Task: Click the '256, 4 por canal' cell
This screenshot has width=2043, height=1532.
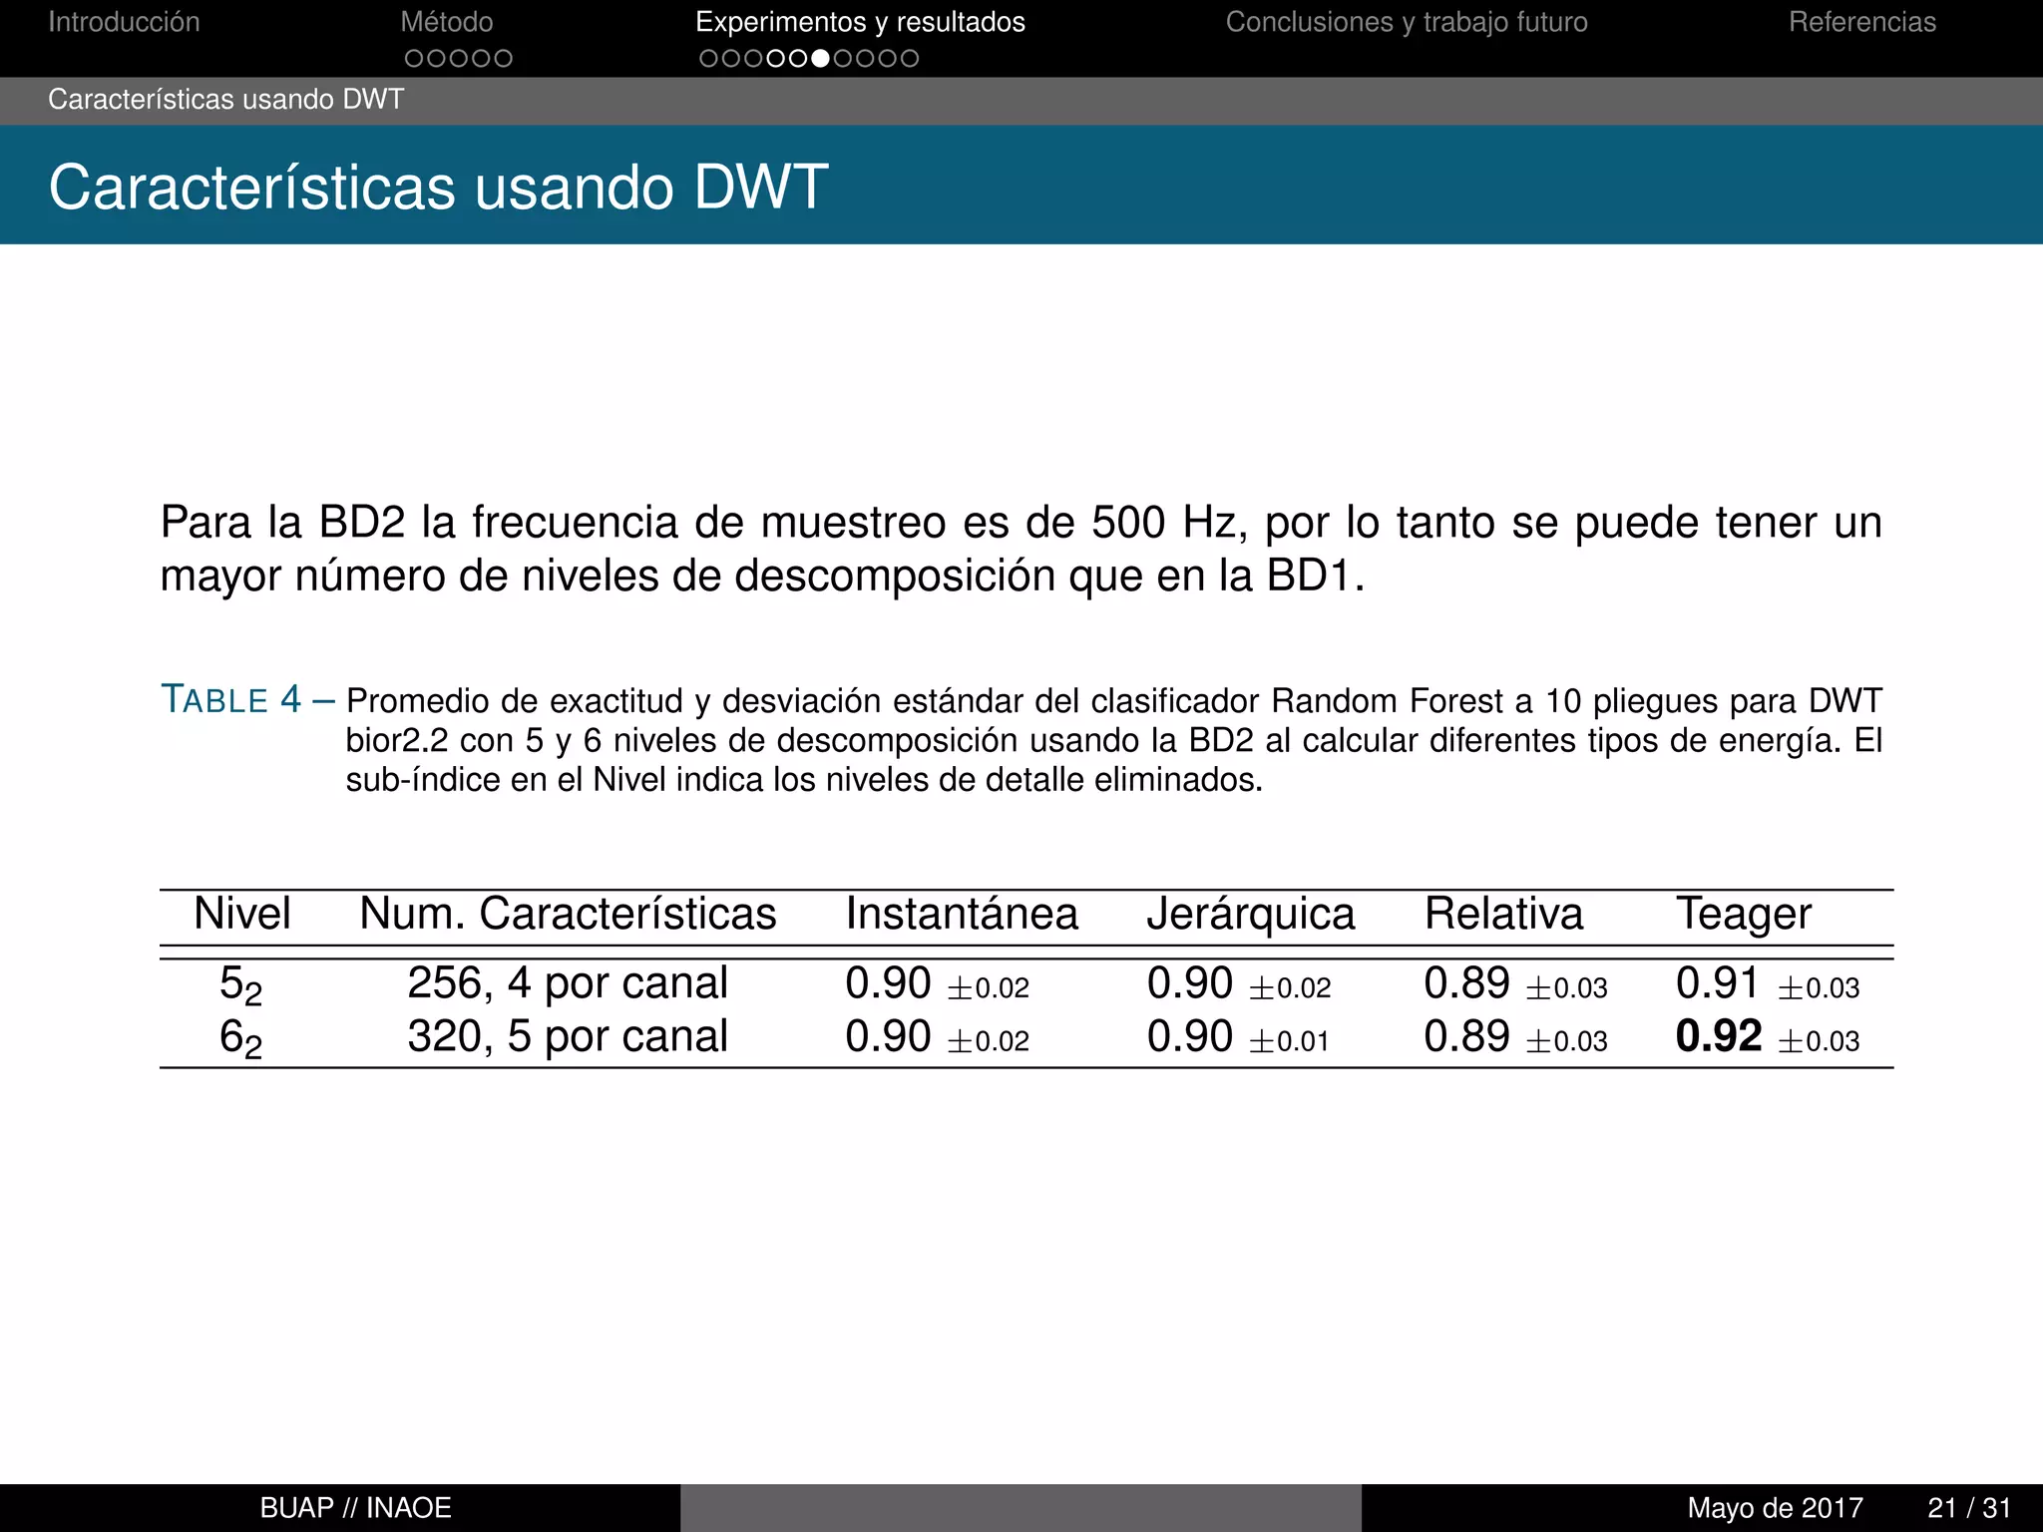Action: click(568, 983)
